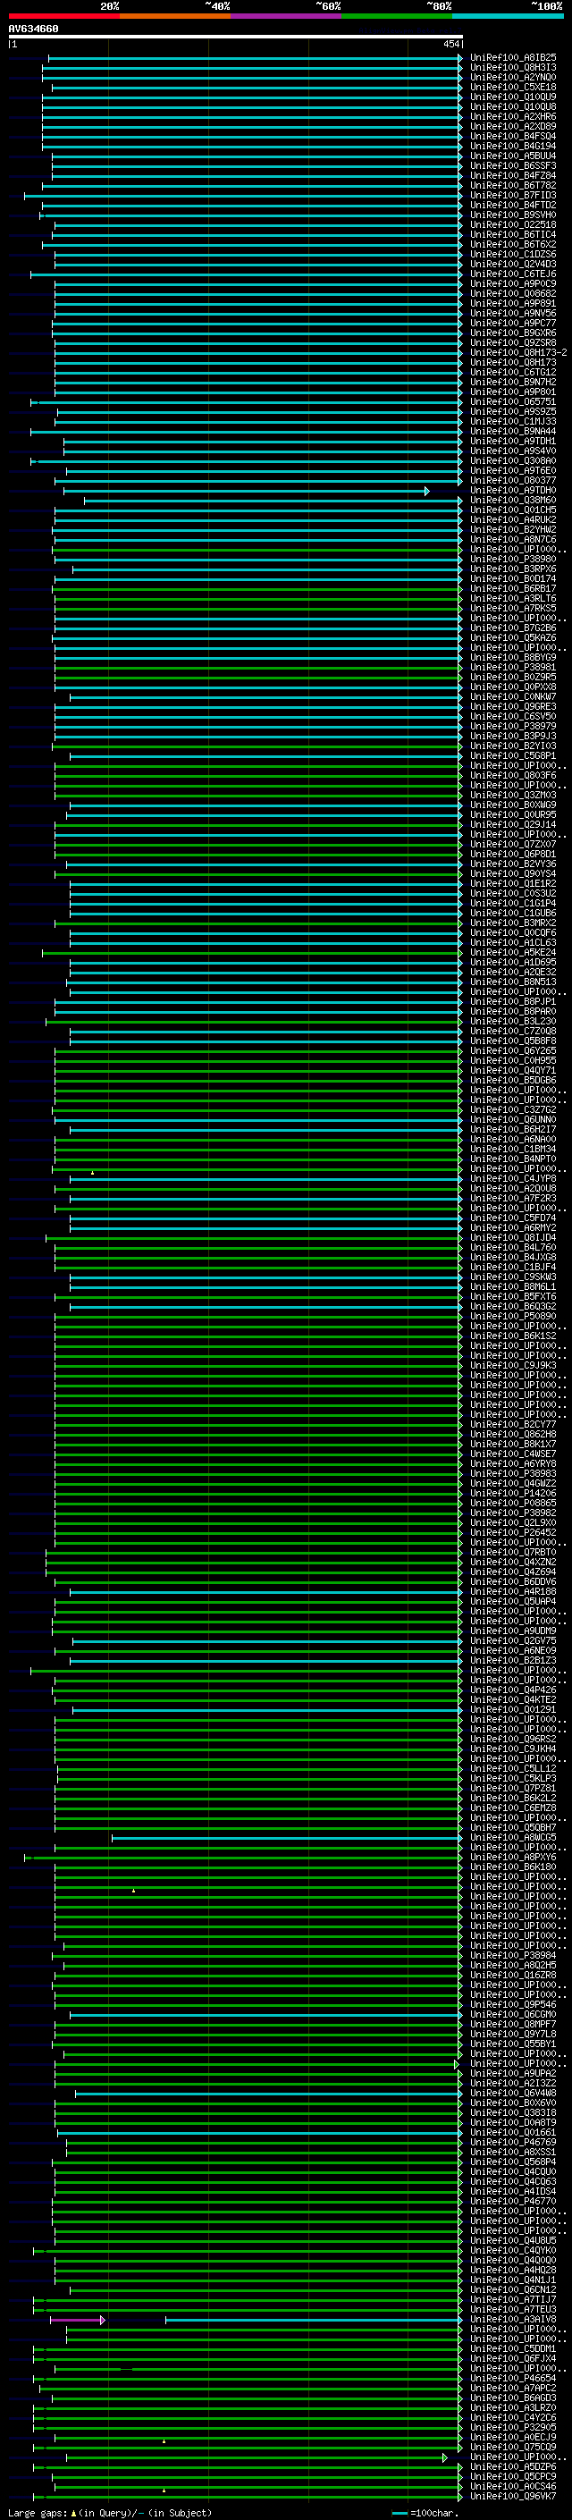The image size is (572, 2520).
Task: Click the magenta segment of the A3AIV8 alignment
Action: tap(77, 2320)
